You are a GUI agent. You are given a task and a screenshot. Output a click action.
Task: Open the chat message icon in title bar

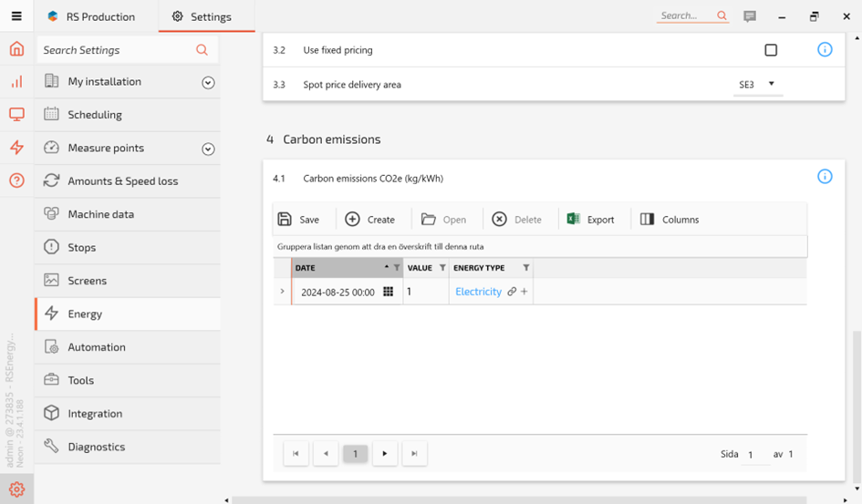coord(750,16)
